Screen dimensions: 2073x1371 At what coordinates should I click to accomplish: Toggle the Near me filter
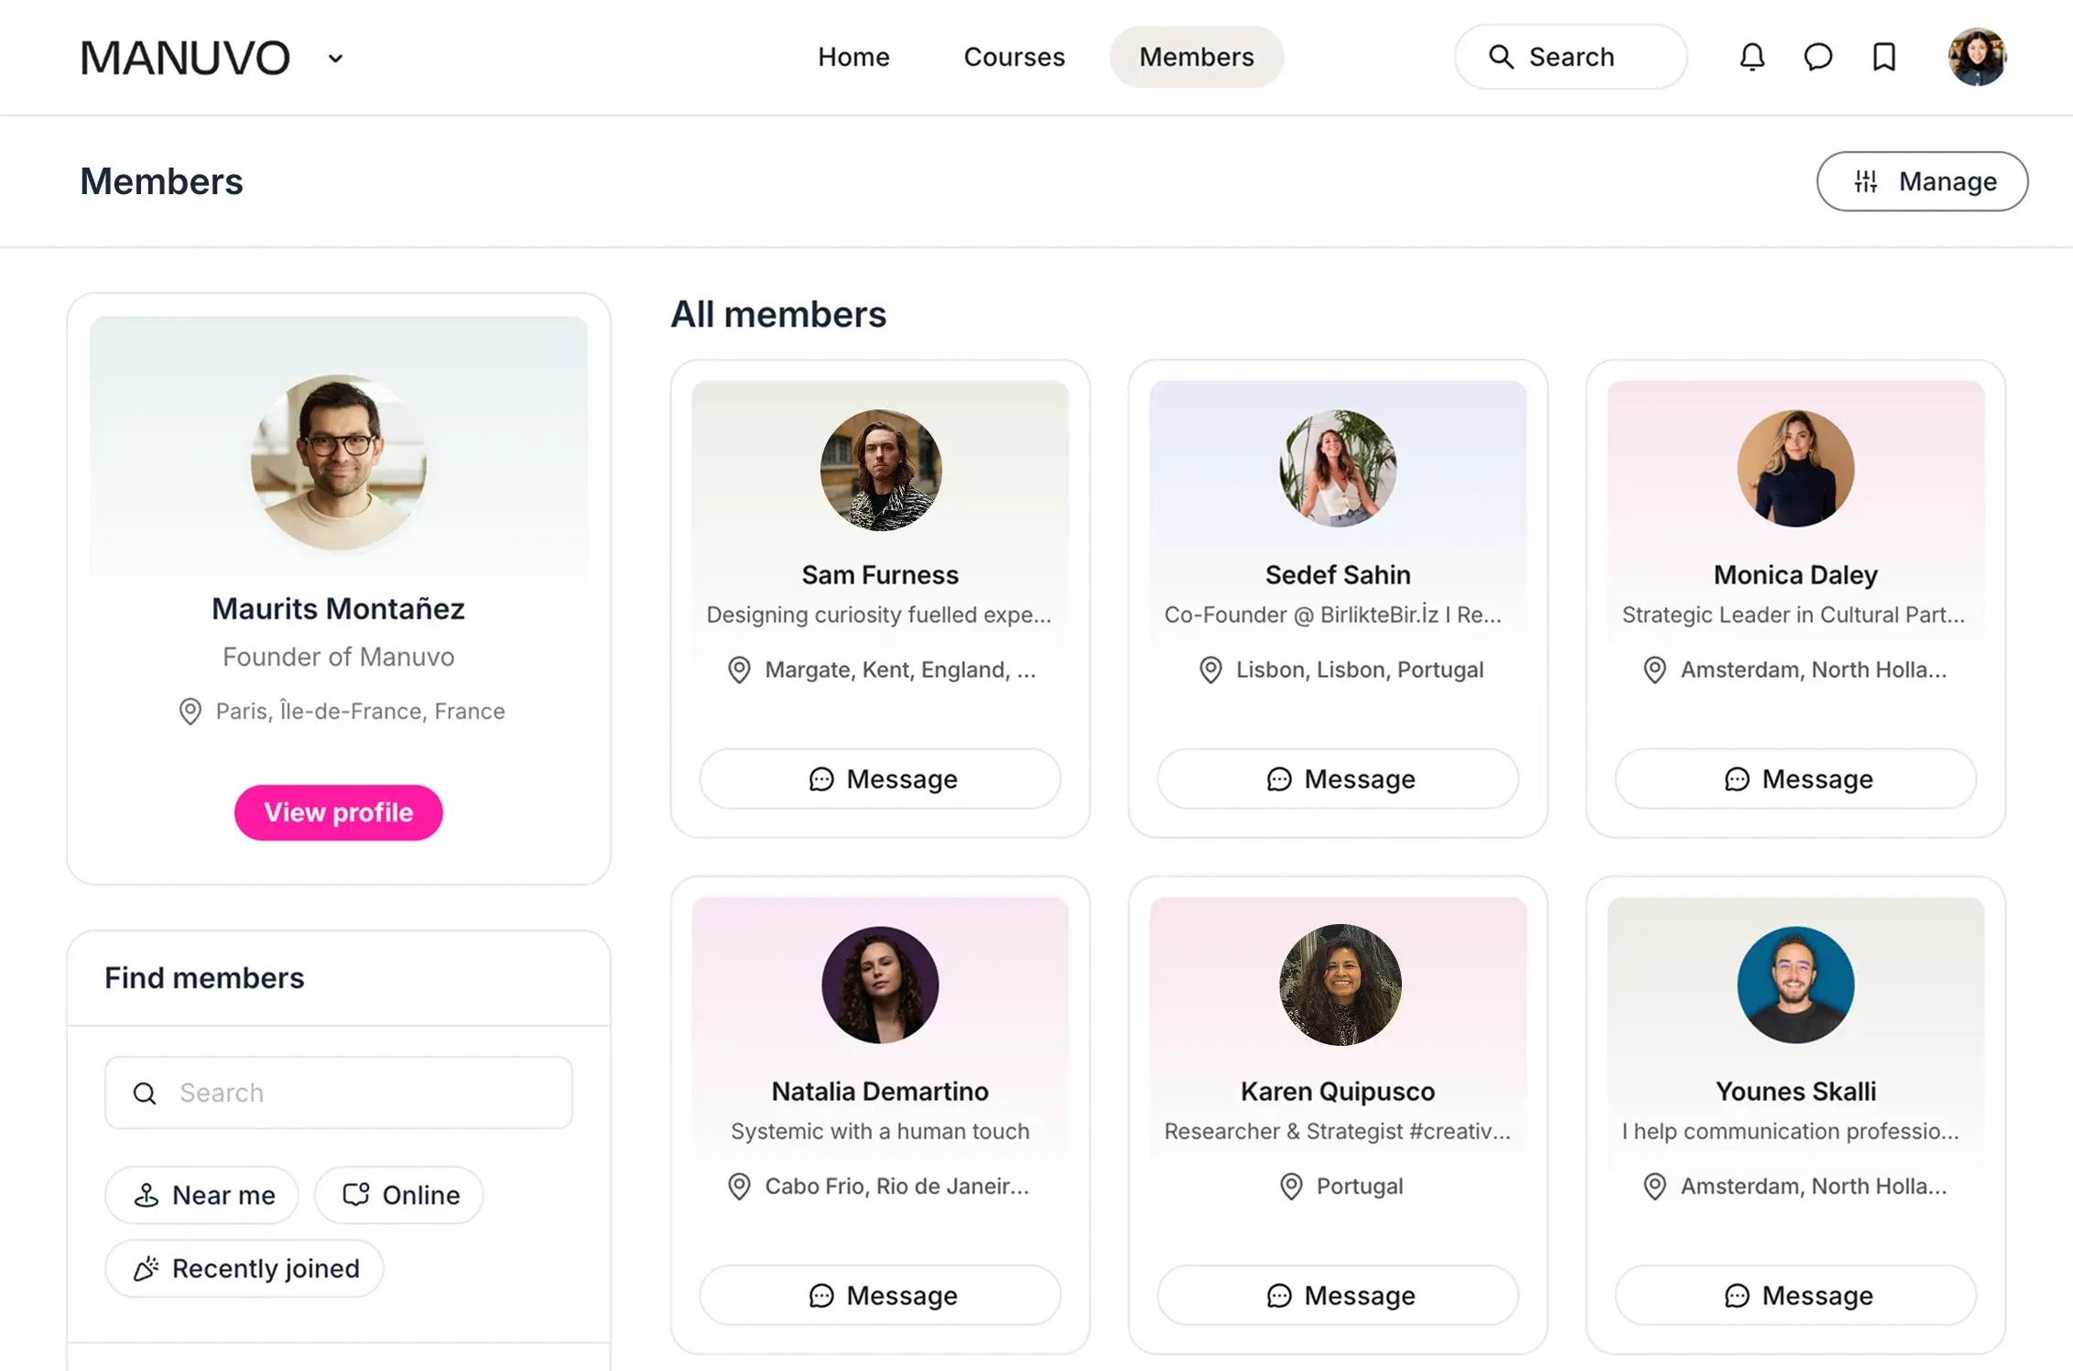[x=201, y=1195]
